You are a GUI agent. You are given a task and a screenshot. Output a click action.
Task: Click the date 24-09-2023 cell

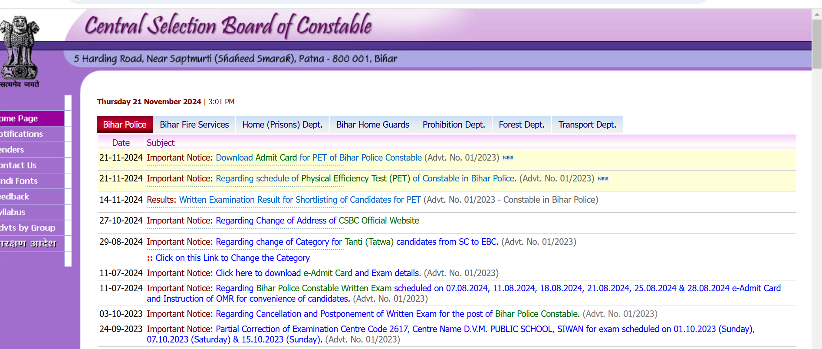point(121,329)
